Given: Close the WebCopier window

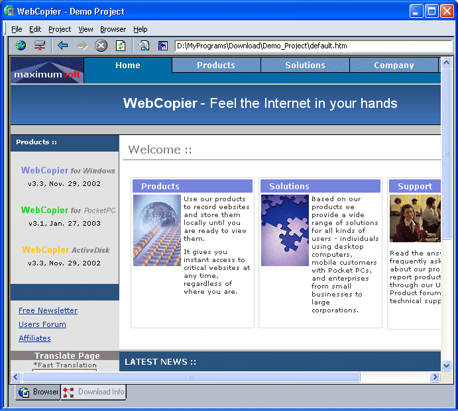Looking at the screenshot, I should point(447,11).
